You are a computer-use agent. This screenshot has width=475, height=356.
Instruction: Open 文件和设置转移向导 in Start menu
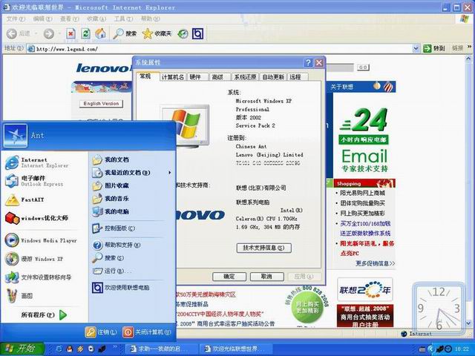42,277
